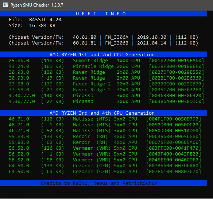Click SMU version '43.24.0'
The image size is (213, 199).
[19, 66]
